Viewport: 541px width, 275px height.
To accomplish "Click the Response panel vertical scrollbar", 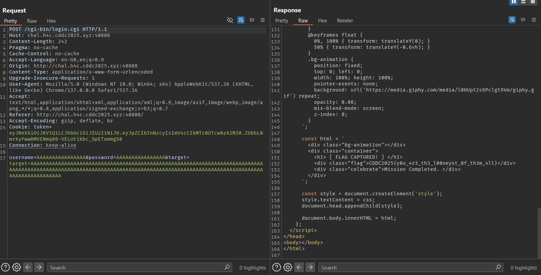I will pos(539,233).
